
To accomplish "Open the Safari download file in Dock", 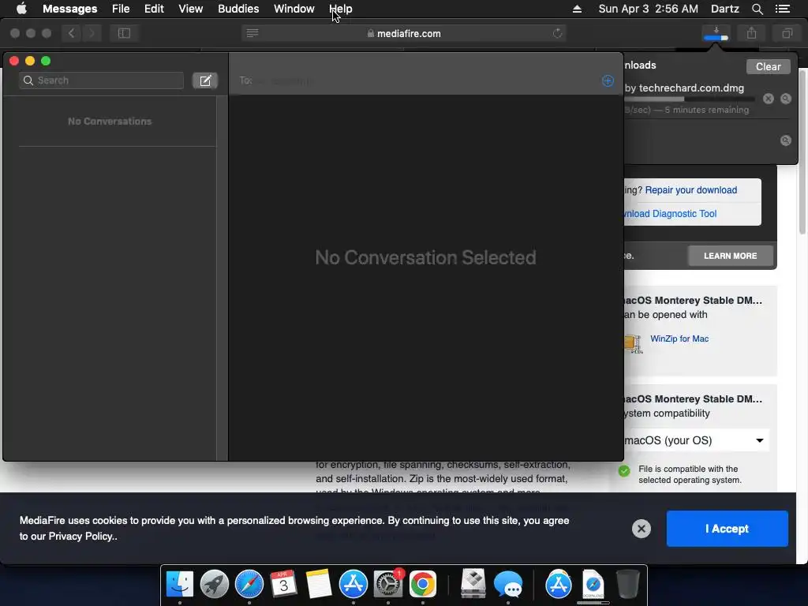I will pyautogui.click(x=593, y=584).
